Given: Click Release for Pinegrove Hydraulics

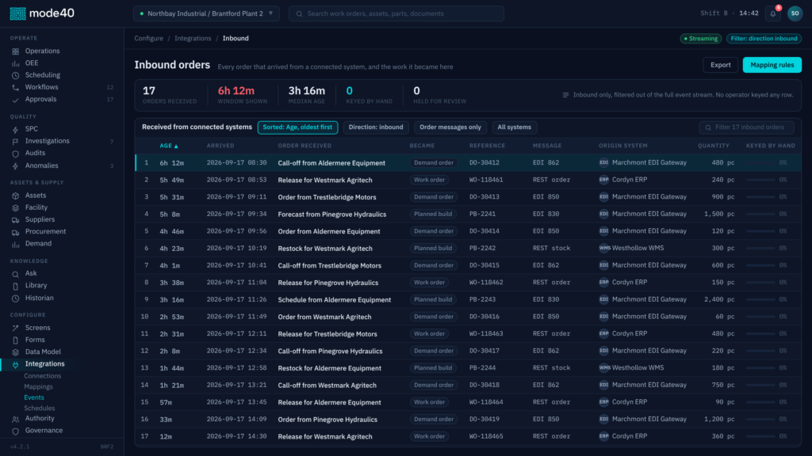Looking at the screenshot, I should (x=327, y=283).
